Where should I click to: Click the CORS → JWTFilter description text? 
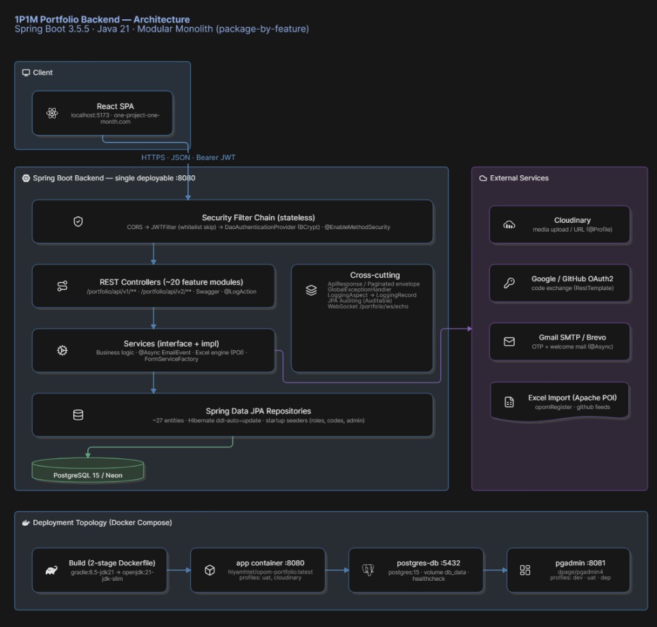(x=259, y=227)
